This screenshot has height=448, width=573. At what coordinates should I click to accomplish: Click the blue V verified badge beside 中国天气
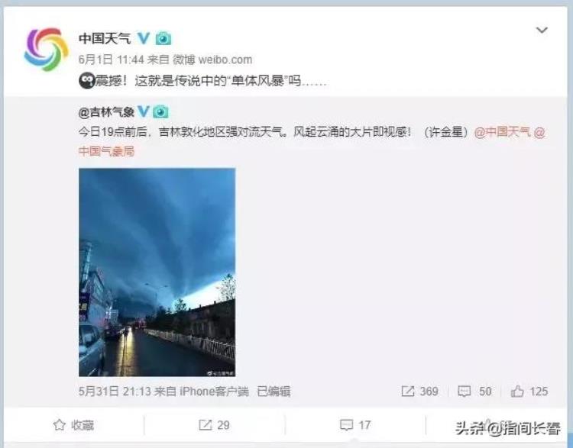pyautogui.click(x=144, y=37)
